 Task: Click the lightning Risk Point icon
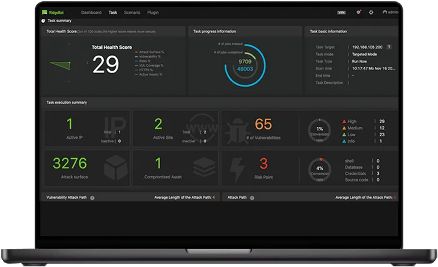(237, 169)
